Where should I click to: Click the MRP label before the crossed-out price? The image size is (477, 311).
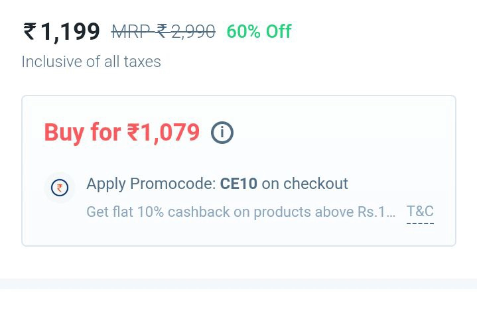tap(131, 31)
